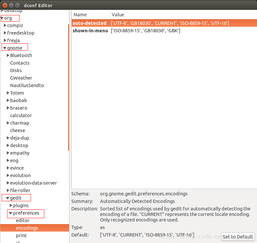Select the Bluetooth tree label
The height and width of the screenshot is (243, 257).
tap(21, 55)
